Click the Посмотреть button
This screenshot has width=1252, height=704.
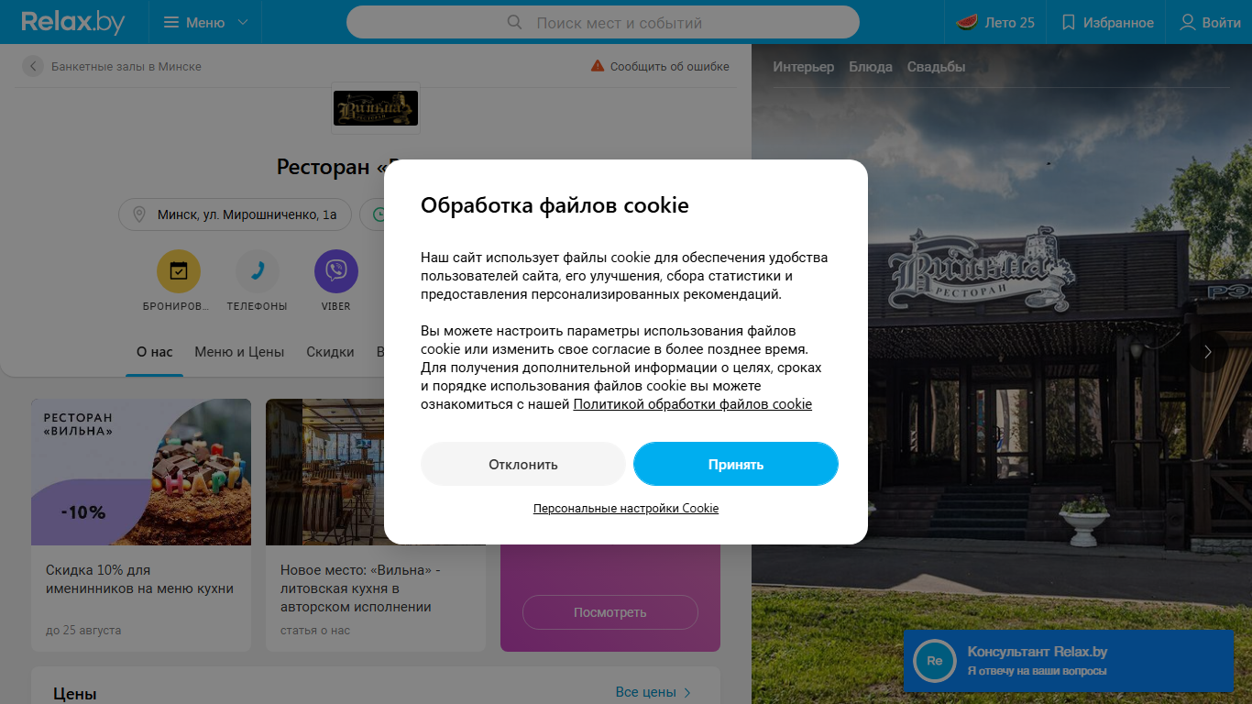point(610,612)
